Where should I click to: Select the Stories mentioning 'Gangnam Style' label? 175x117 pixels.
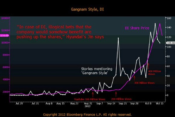(97, 71)
